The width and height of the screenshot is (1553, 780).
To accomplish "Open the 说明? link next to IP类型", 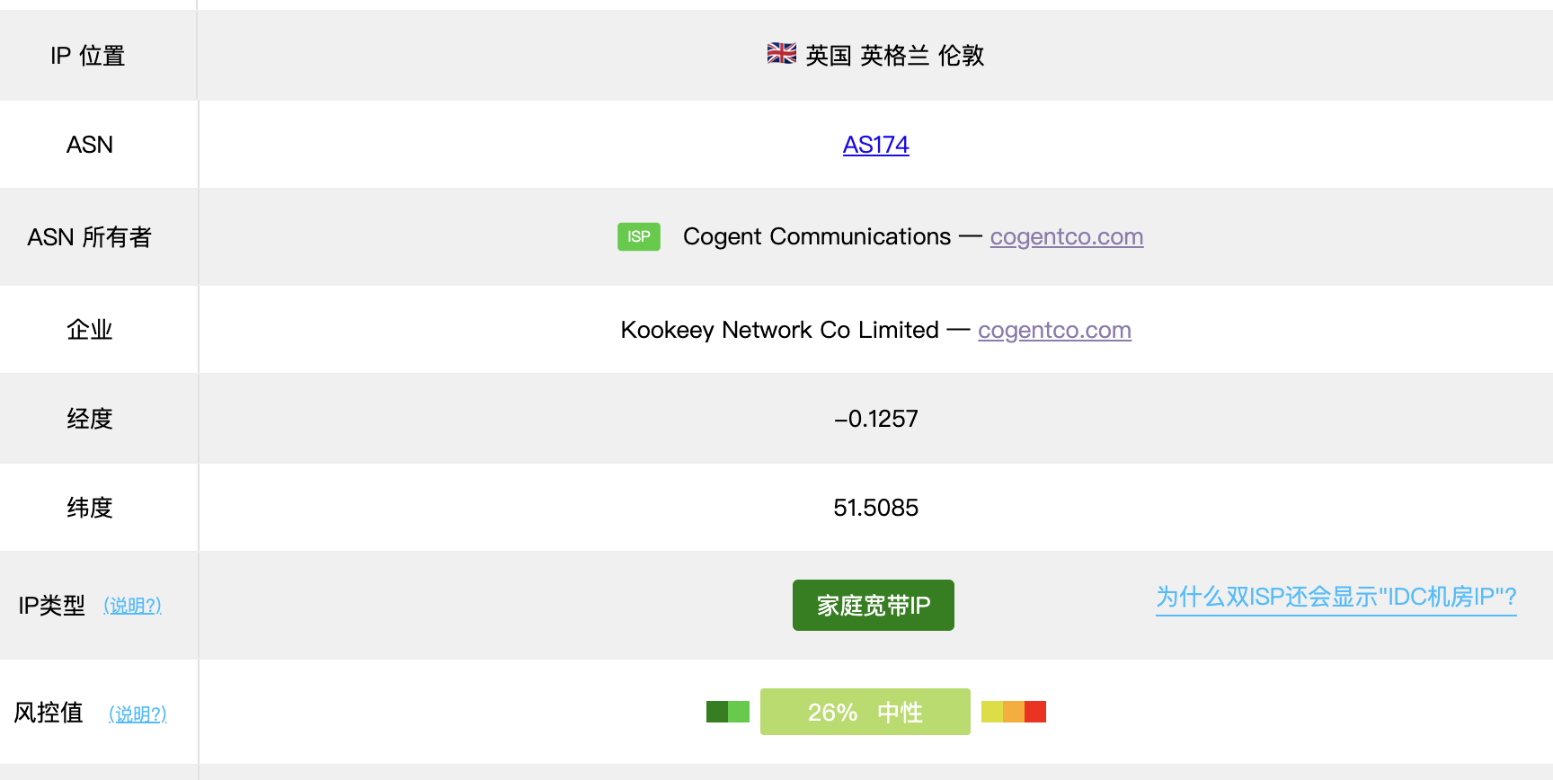I will click(x=132, y=605).
